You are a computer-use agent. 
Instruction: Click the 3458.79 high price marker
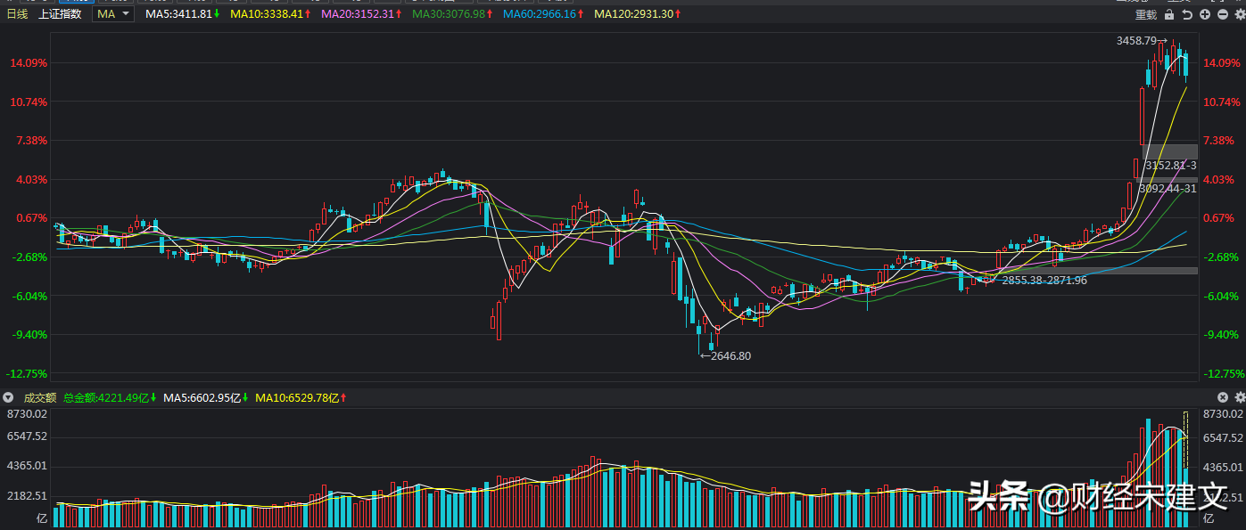pyautogui.click(x=1143, y=41)
